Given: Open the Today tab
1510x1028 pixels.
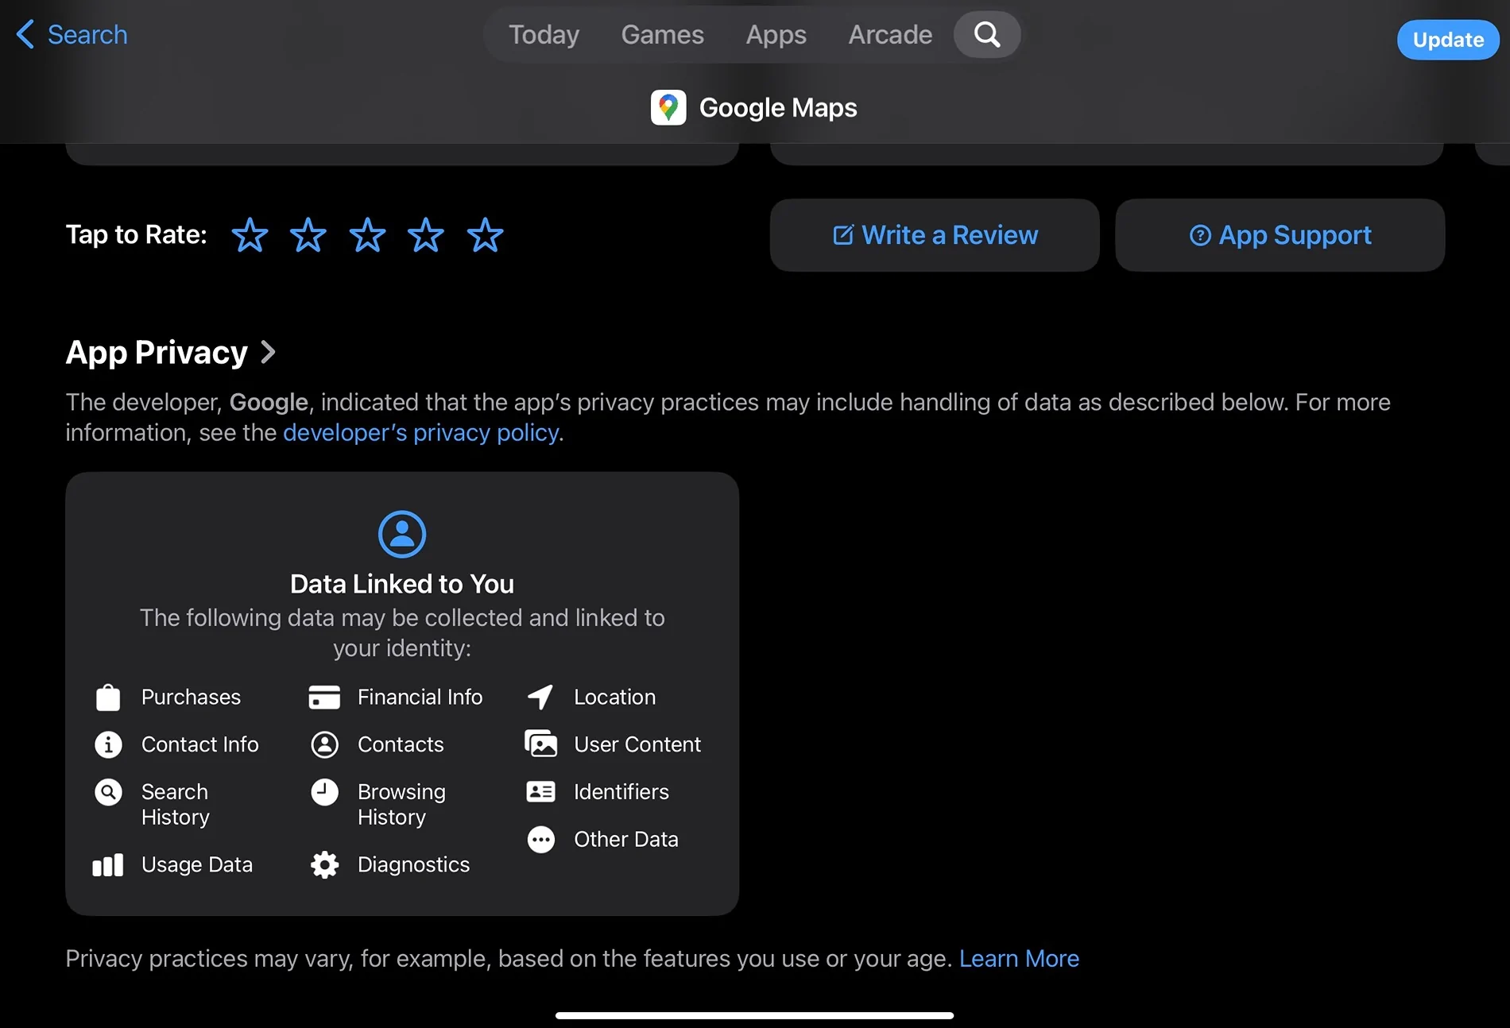Looking at the screenshot, I should click(x=544, y=35).
